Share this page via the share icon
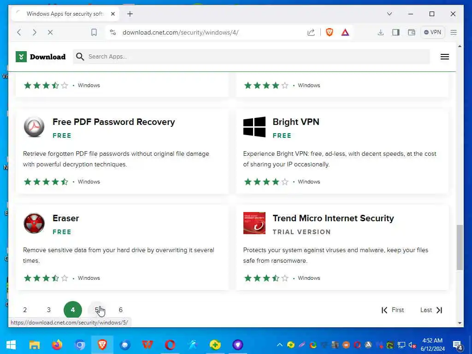Image resolution: width=472 pixels, height=354 pixels. point(311,32)
